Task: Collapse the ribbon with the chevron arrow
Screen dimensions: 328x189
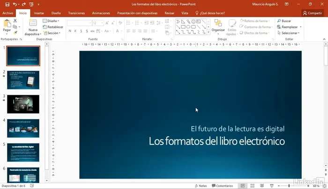Action: [x=324, y=39]
